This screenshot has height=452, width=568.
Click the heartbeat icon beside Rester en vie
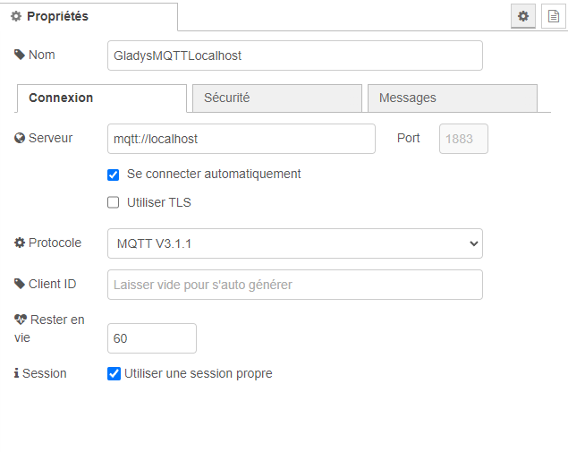click(21, 320)
